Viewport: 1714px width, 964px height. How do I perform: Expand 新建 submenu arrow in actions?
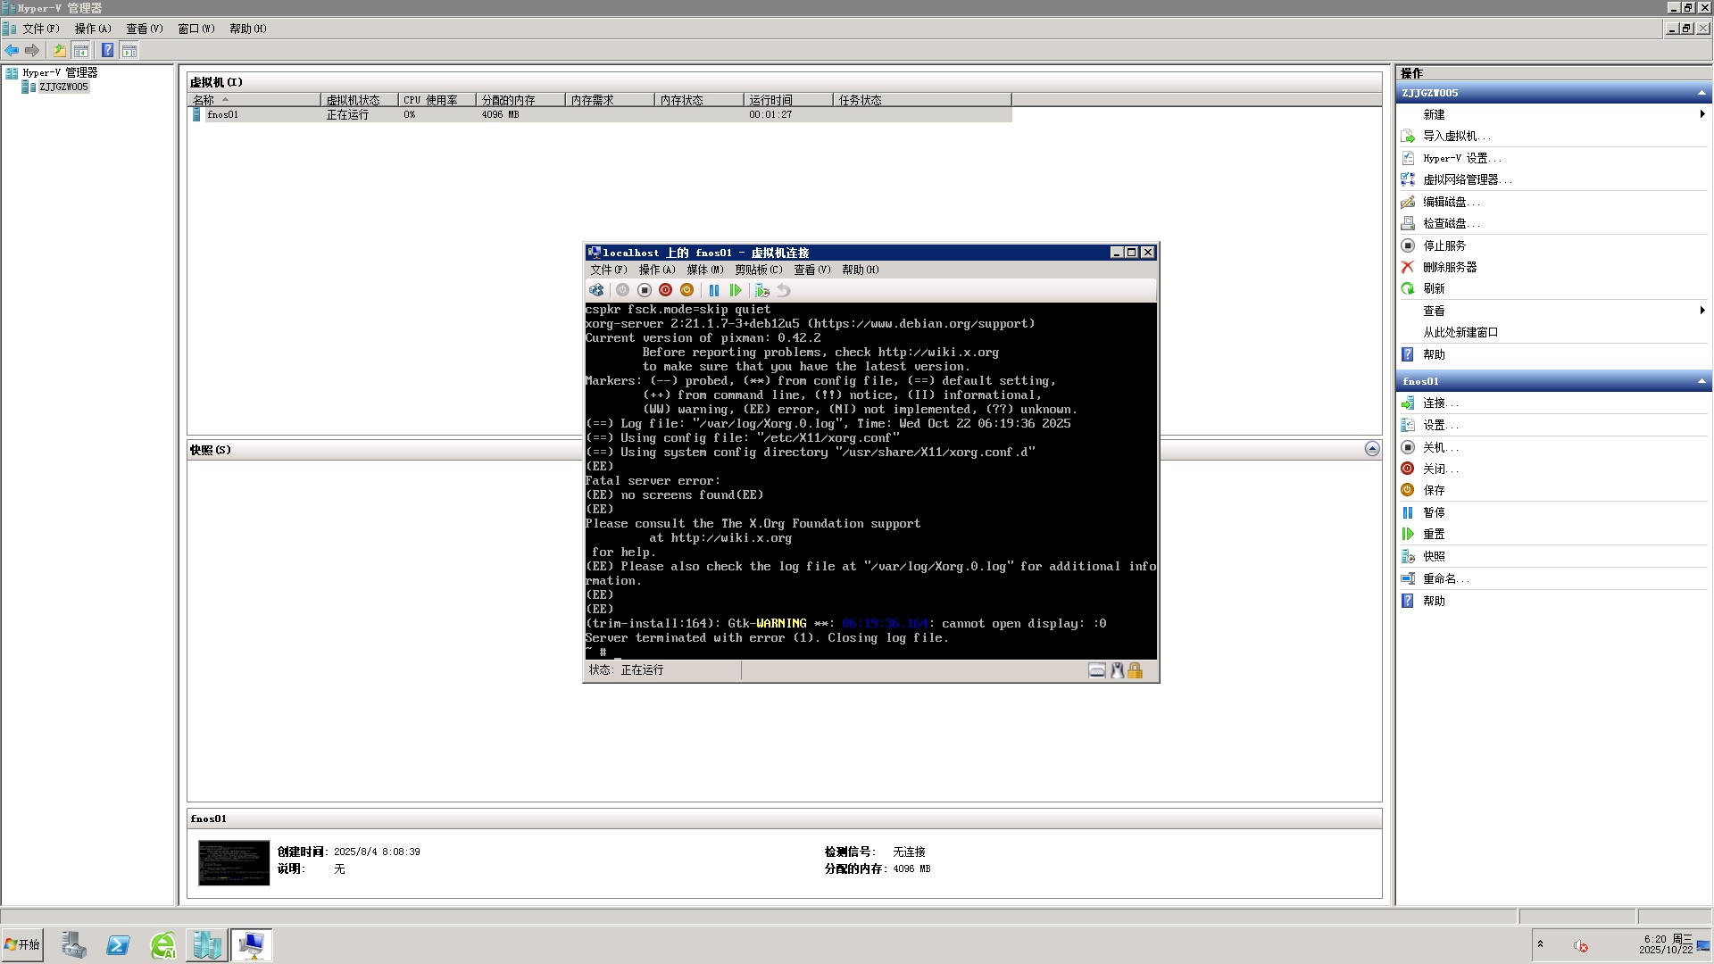1702,114
